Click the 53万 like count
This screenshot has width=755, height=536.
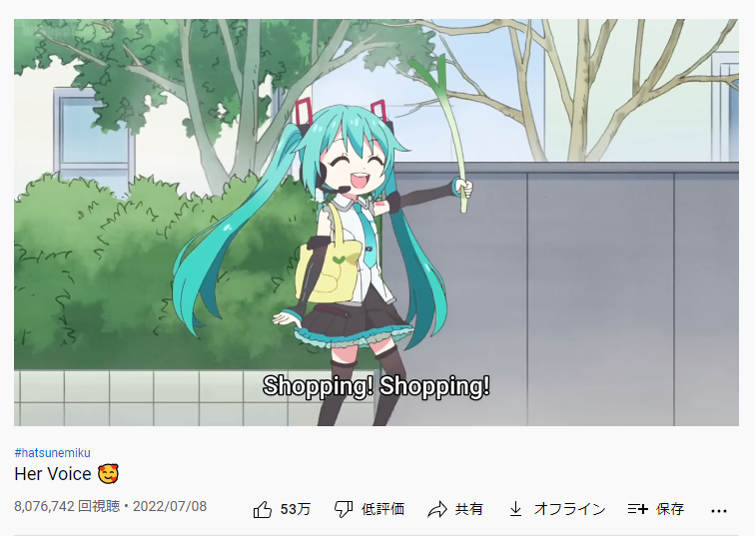point(296,509)
